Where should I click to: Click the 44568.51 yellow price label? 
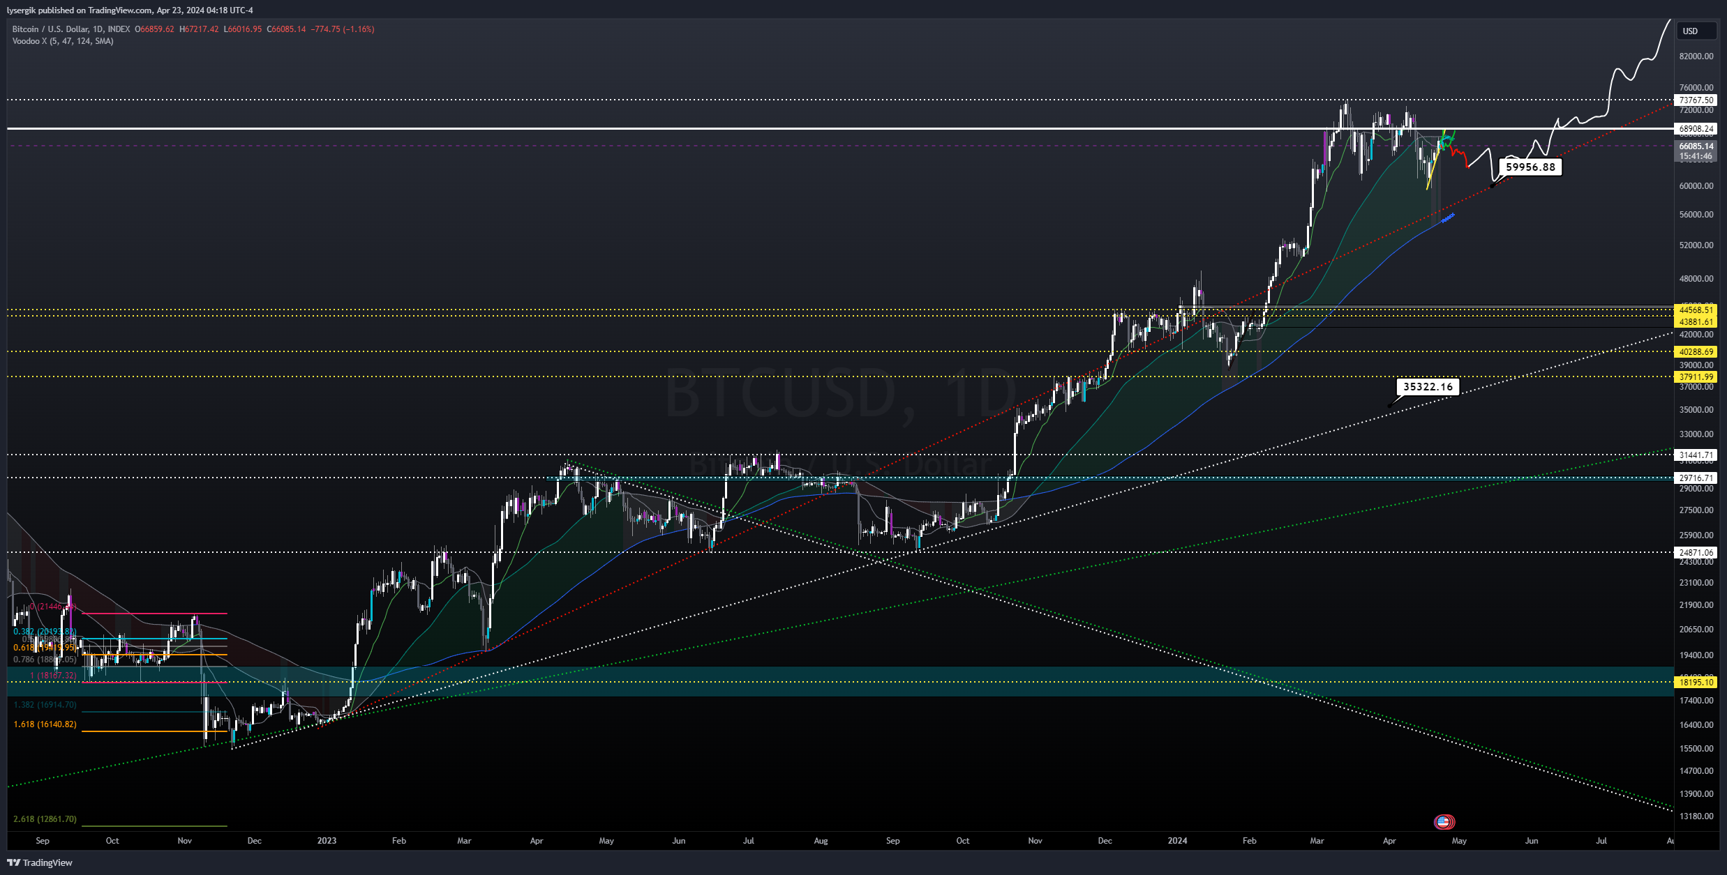tap(1696, 310)
